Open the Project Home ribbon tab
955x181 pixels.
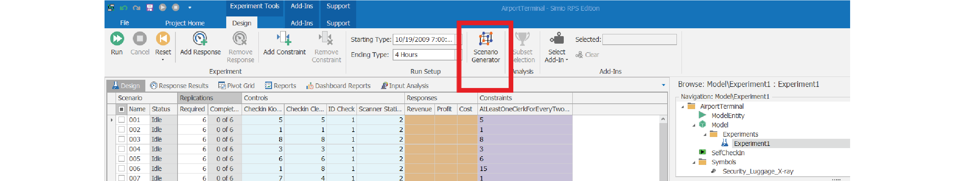(x=185, y=23)
